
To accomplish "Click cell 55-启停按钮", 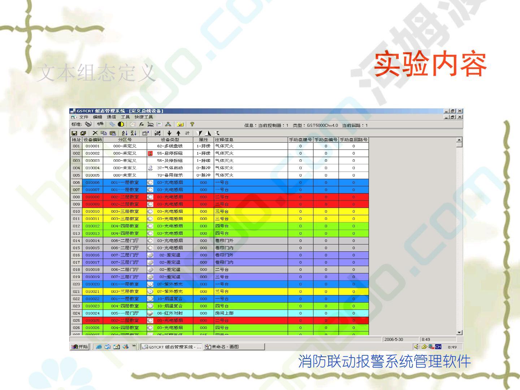I will coord(170,153).
